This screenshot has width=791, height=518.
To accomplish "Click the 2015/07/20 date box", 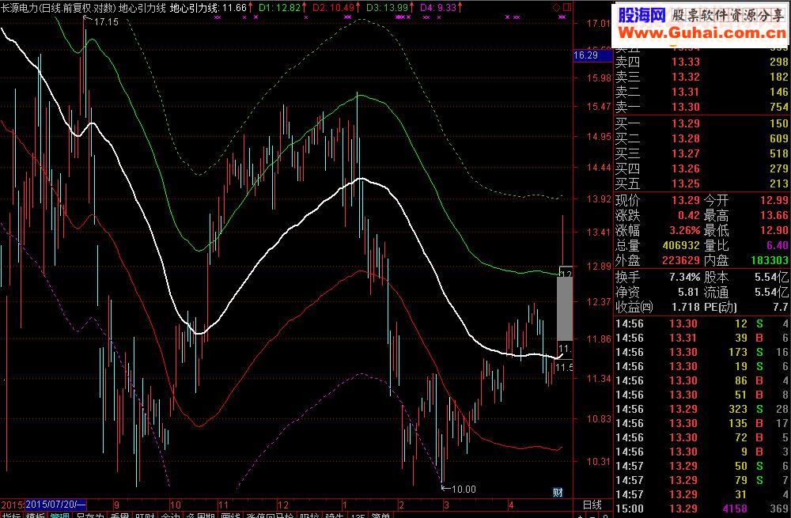I will (x=55, y=505).
